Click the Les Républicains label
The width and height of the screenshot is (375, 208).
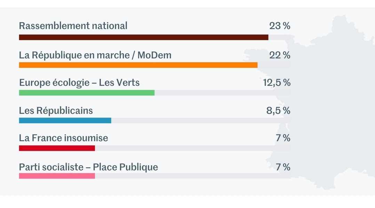[x=56, y=111]
